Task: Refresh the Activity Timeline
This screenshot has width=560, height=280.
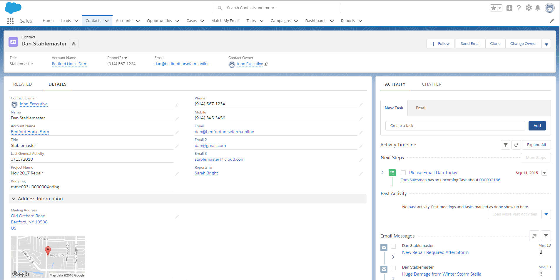Action: pos(516,145)
